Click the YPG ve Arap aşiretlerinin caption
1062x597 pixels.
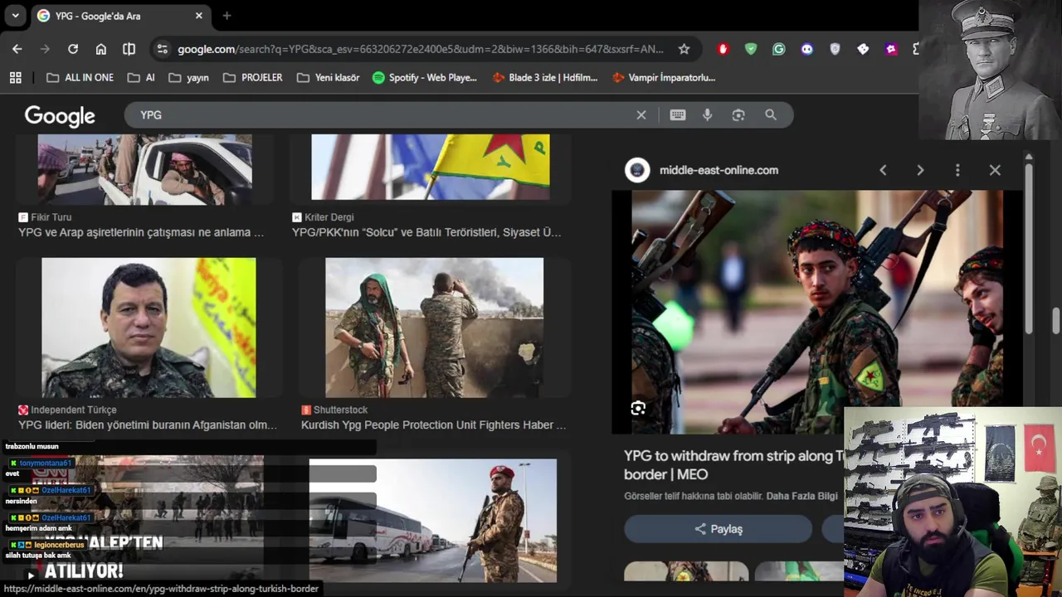pos(141,232)
